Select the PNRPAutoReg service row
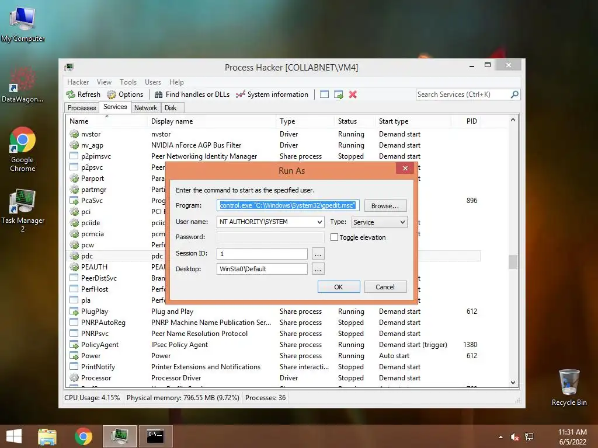The width and height of the screenshot is (598, 448). coord(273,322)
